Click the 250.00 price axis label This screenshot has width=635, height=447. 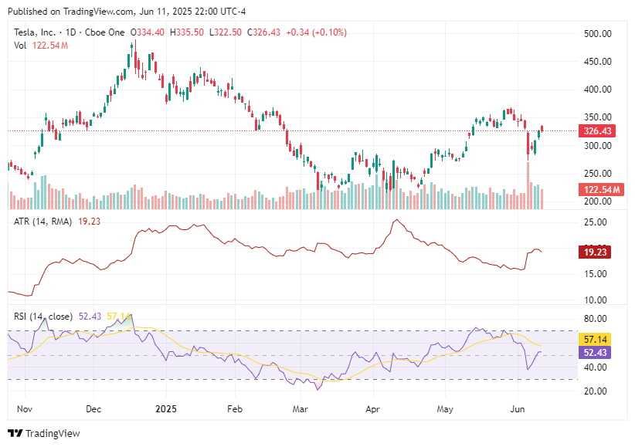pyautogui.click(x=597, y=174)
